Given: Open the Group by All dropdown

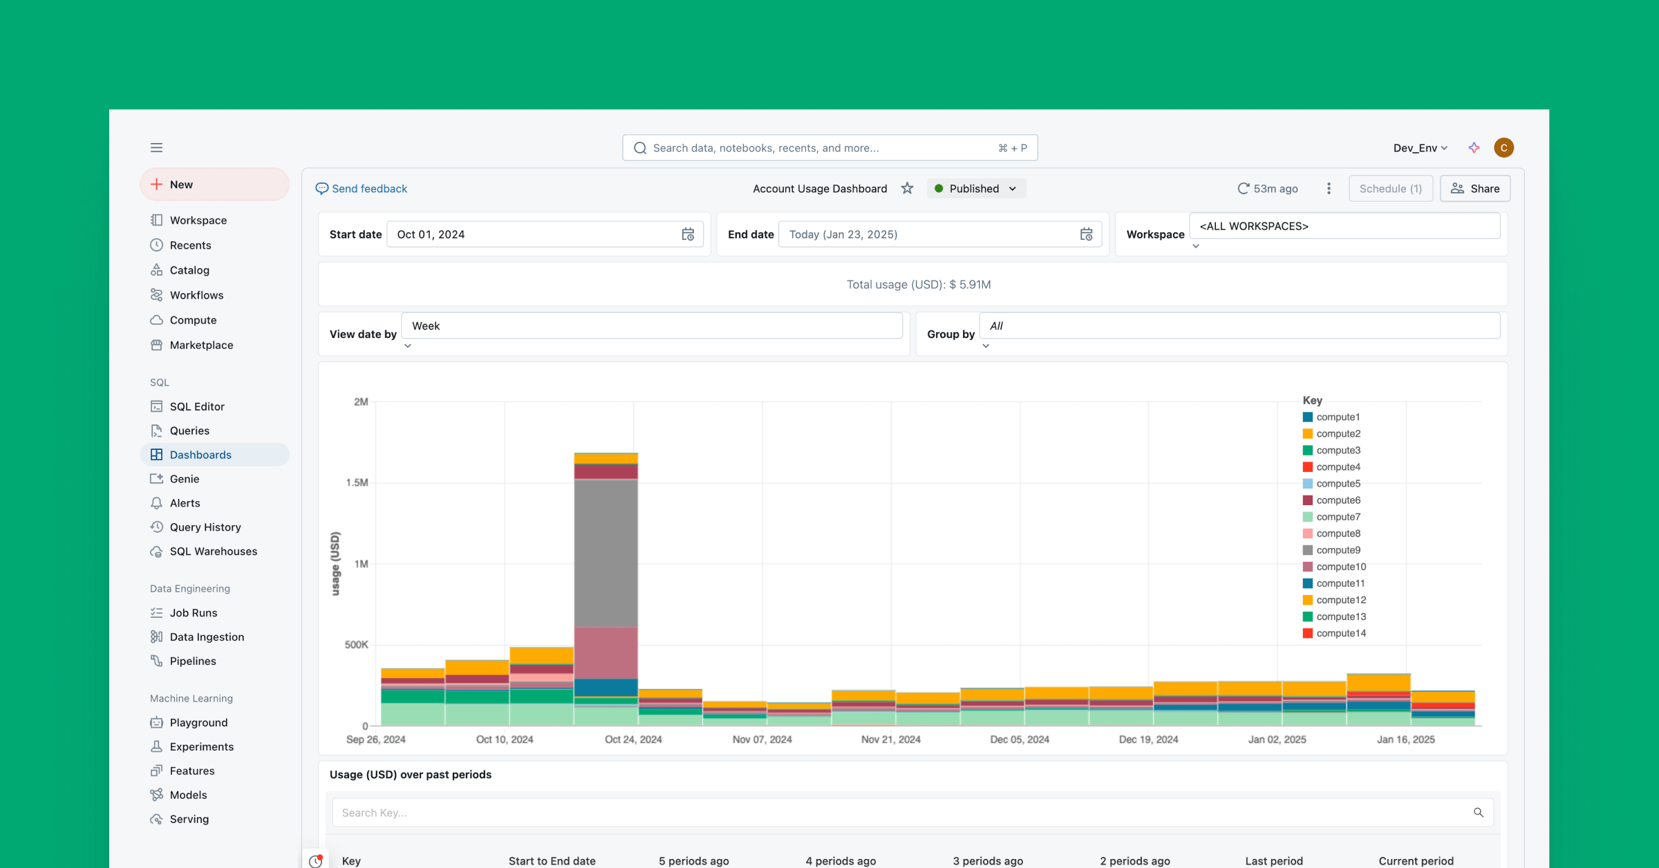Looking at the screenshot, I should point(1239,326).
